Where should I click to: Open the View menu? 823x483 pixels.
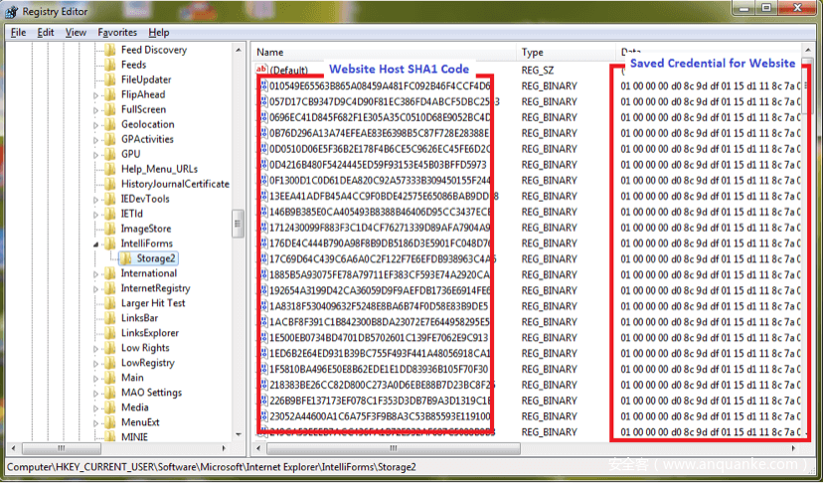(76, 32)
